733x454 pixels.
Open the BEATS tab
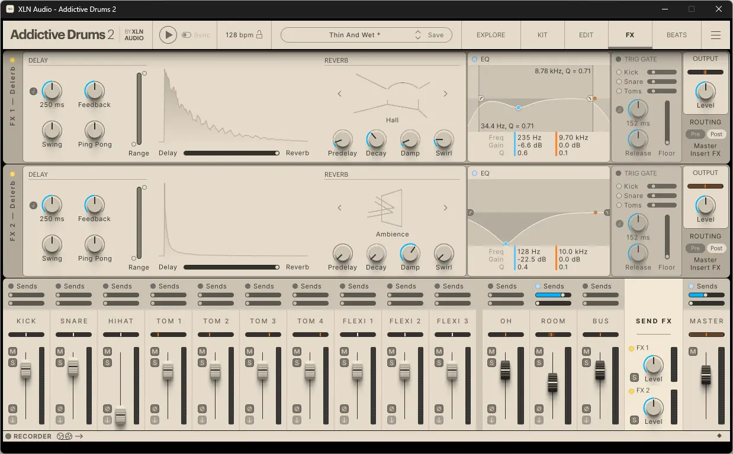676,34
